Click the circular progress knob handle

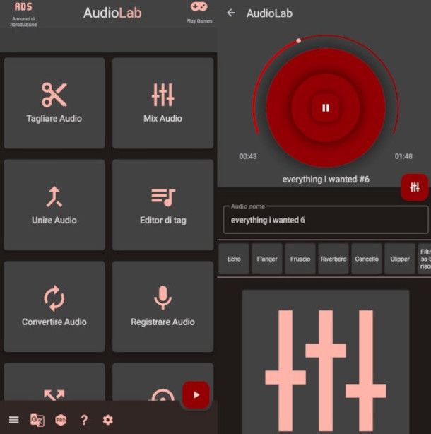298,41
